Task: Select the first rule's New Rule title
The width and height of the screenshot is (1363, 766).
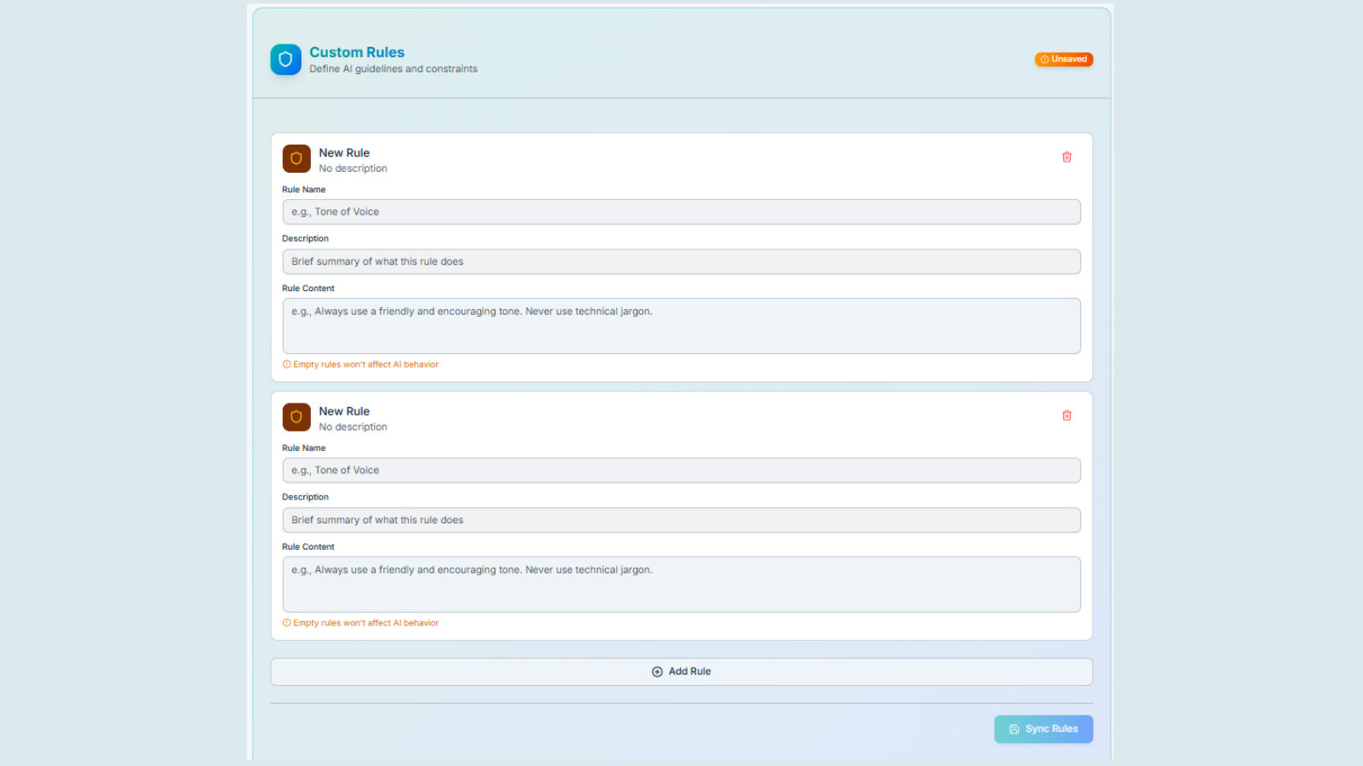Action: coord(344,153)
